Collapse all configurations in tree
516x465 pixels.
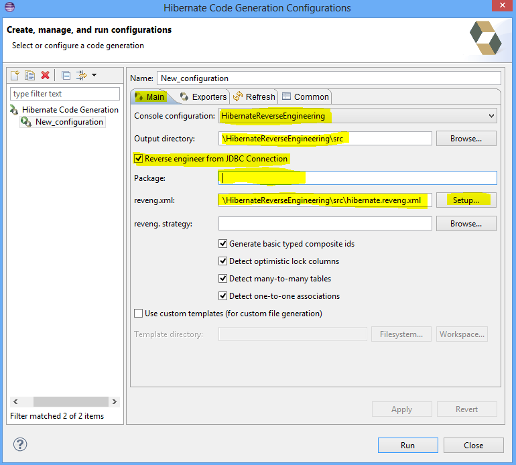[x=66, y=76]
